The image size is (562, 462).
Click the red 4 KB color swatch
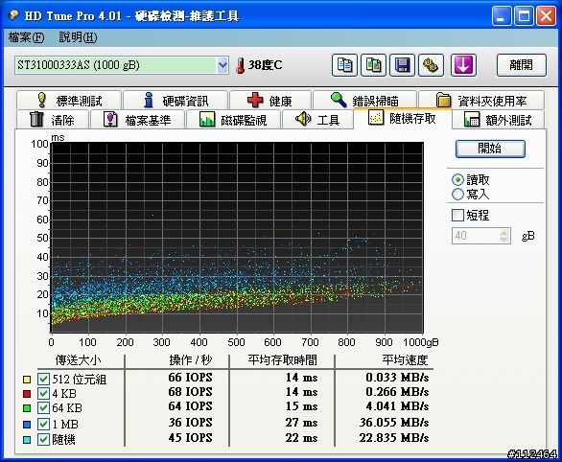pos(27,394)
